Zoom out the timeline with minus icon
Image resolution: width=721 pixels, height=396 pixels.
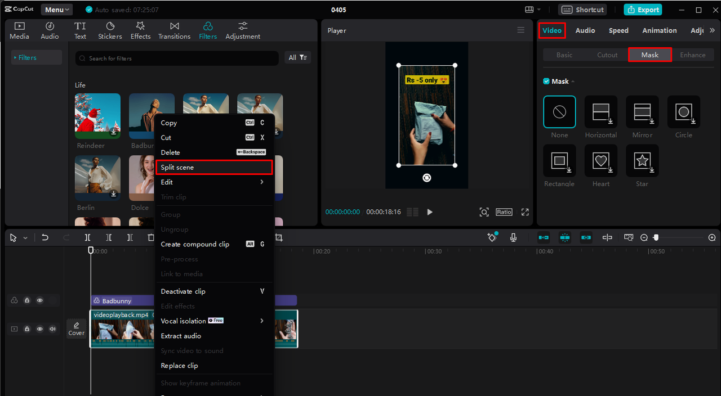[x=644, y=238]
